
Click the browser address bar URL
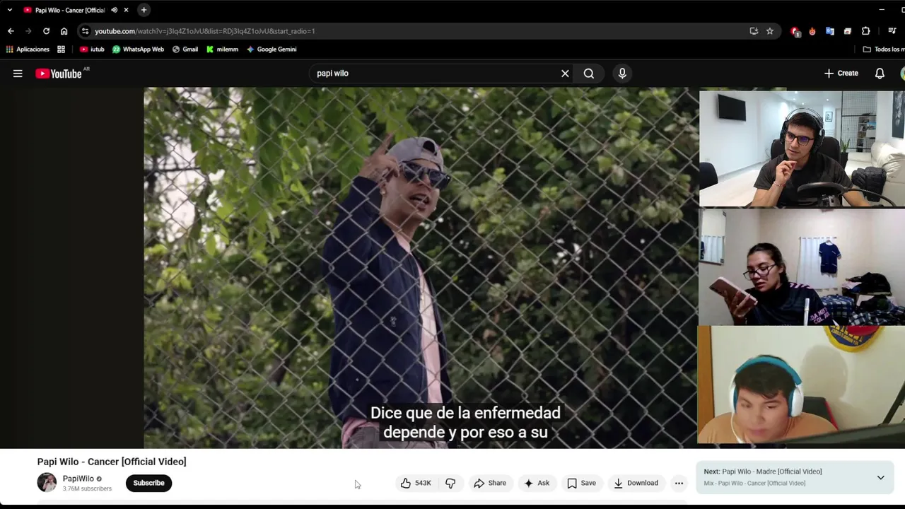(x=205, y=31)
